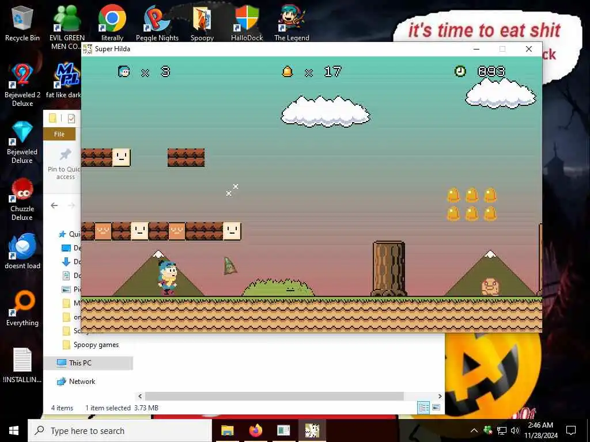The width and height of the screenshot is (590, 442).
Task: Open The Legend desktop shortcut
Action: 292,24
